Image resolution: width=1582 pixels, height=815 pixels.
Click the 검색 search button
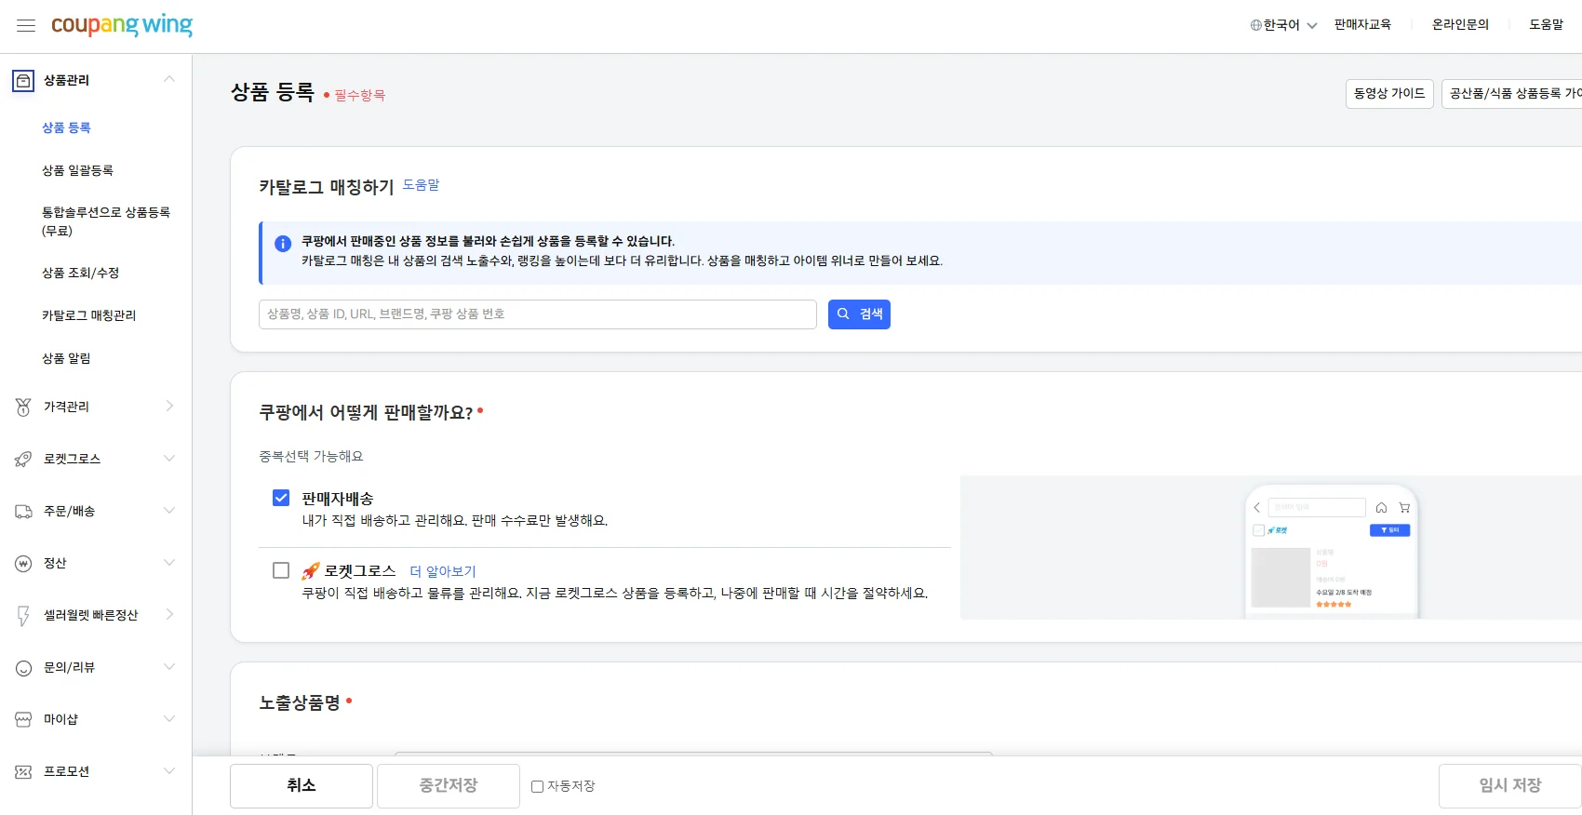click(x=859, y=314)
